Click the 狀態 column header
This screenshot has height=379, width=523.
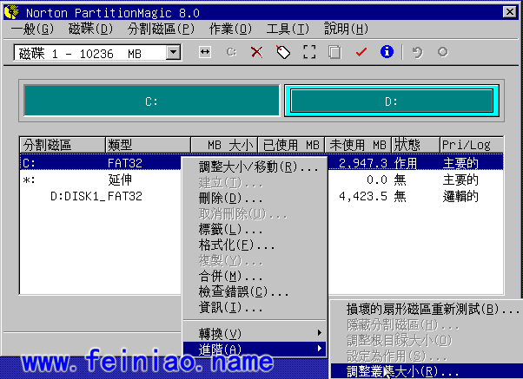click(415, 145)
